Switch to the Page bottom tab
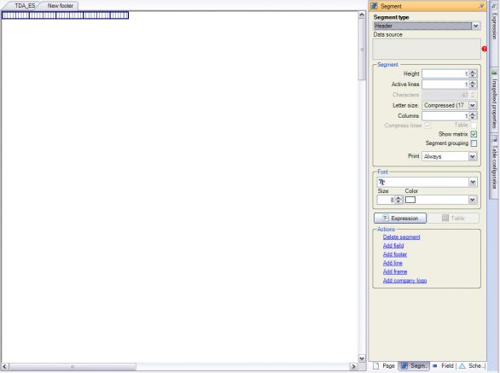The image size is (500, 373). 384,365
